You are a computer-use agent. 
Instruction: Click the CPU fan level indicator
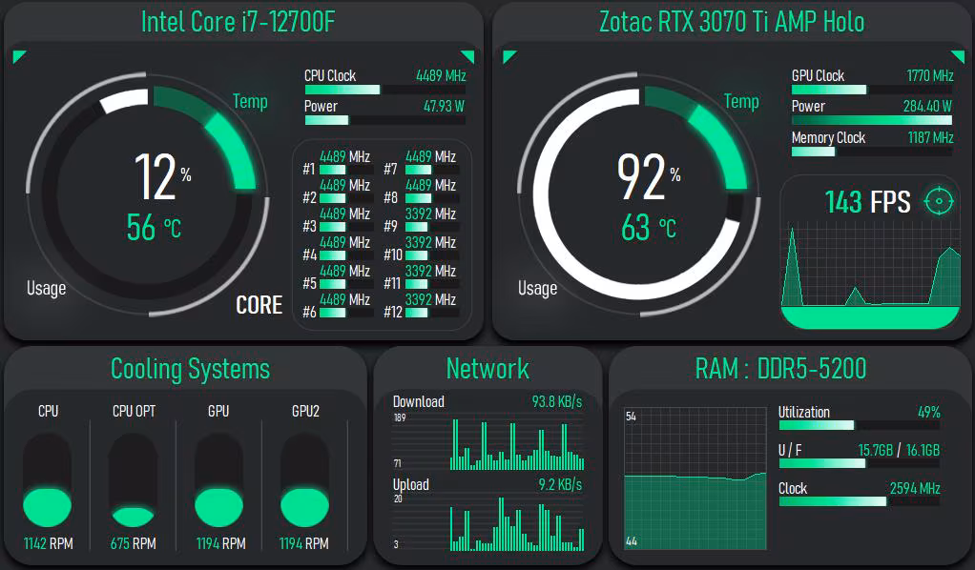coord(48,480)
